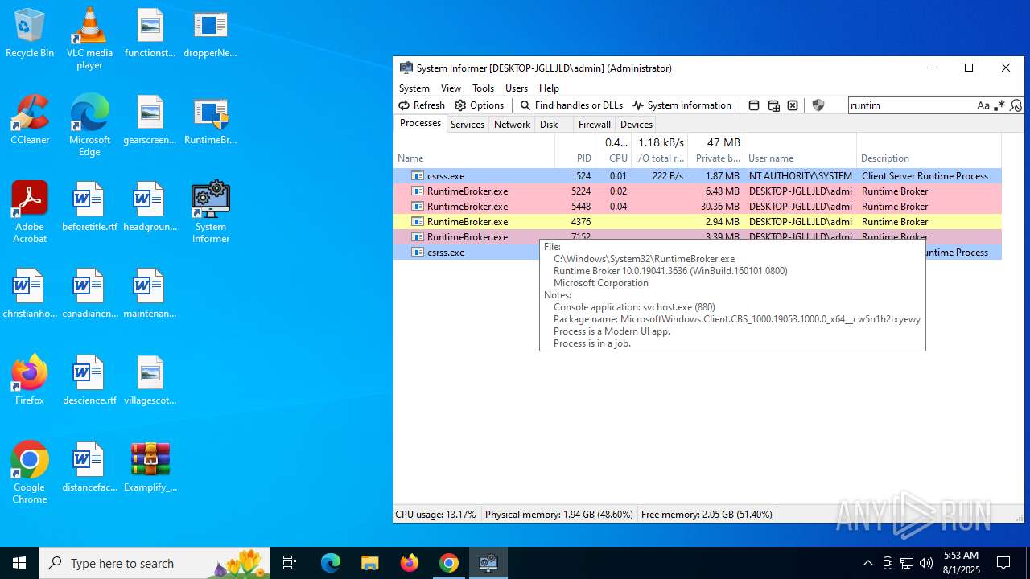Screen dimensions: 1030x579
Task: Click into the search box containing runtim
Action: pos(911,105)
